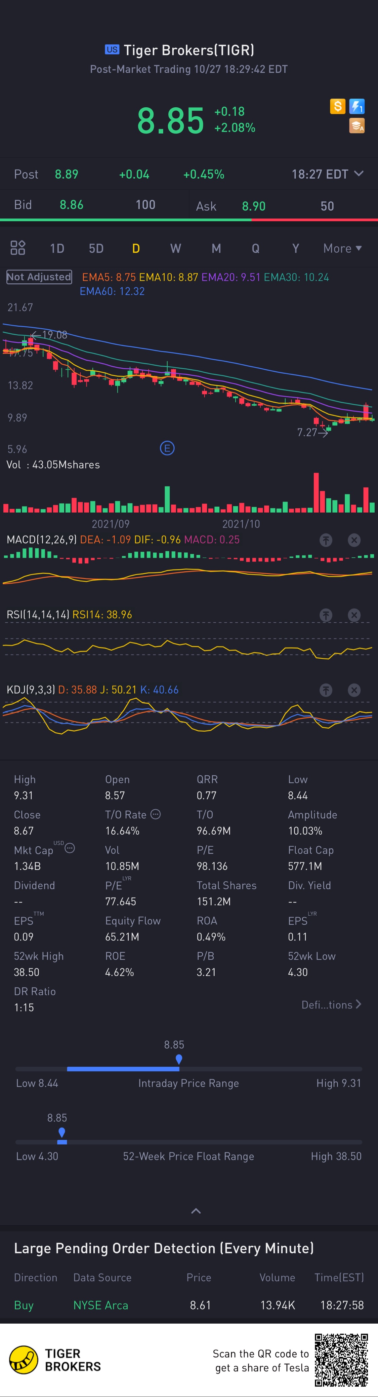Pin the MACD indicator to top
The width and height of the screenshot is (378, 1397).
pos(326,540)
